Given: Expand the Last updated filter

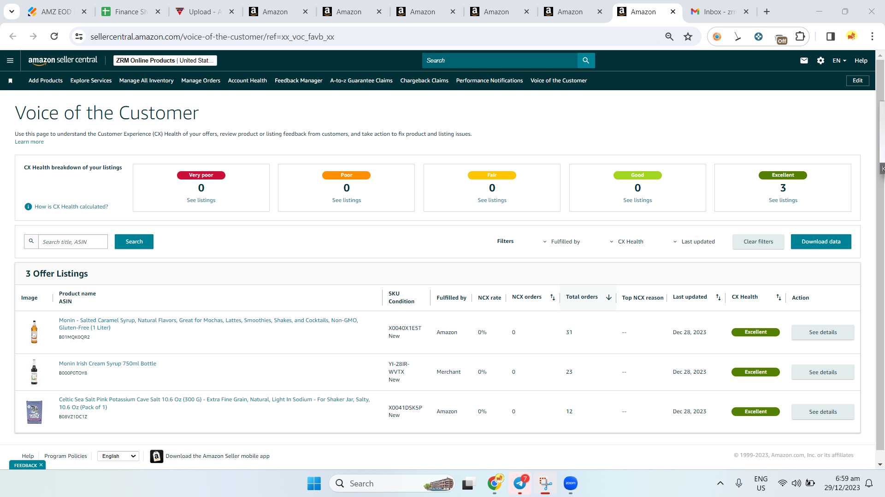Looking at the screenshot, I should click(694, 242).
